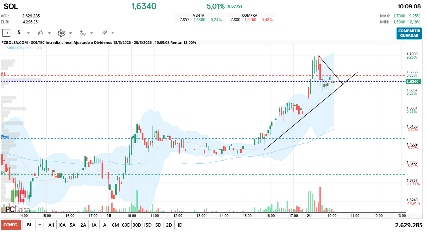Click the add indicator icon
427x232 pixels.
83,33
